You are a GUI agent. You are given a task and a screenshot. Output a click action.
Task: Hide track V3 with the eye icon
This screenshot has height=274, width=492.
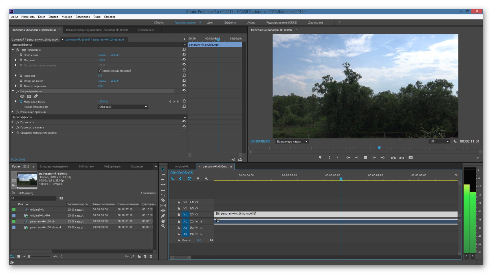(x=197, y=202)
